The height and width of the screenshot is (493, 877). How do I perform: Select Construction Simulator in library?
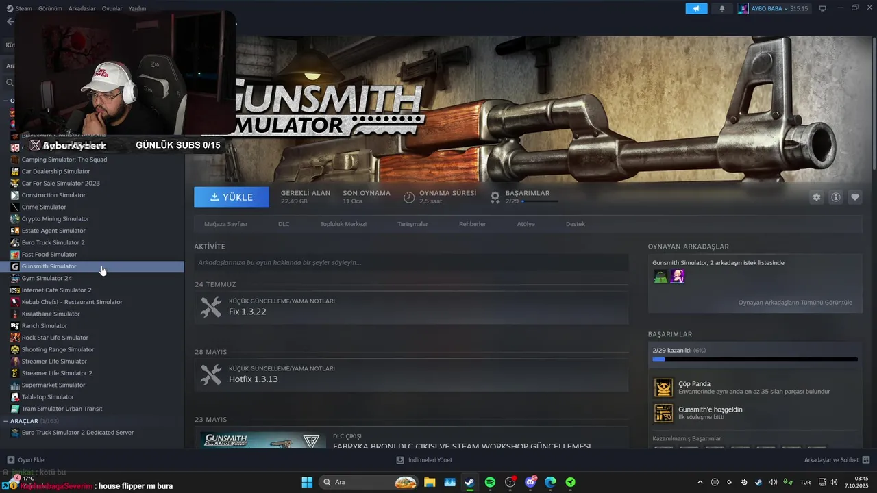(53, 195)
